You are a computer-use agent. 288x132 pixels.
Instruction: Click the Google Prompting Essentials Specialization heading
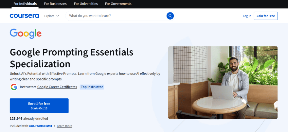click(71, 58)
